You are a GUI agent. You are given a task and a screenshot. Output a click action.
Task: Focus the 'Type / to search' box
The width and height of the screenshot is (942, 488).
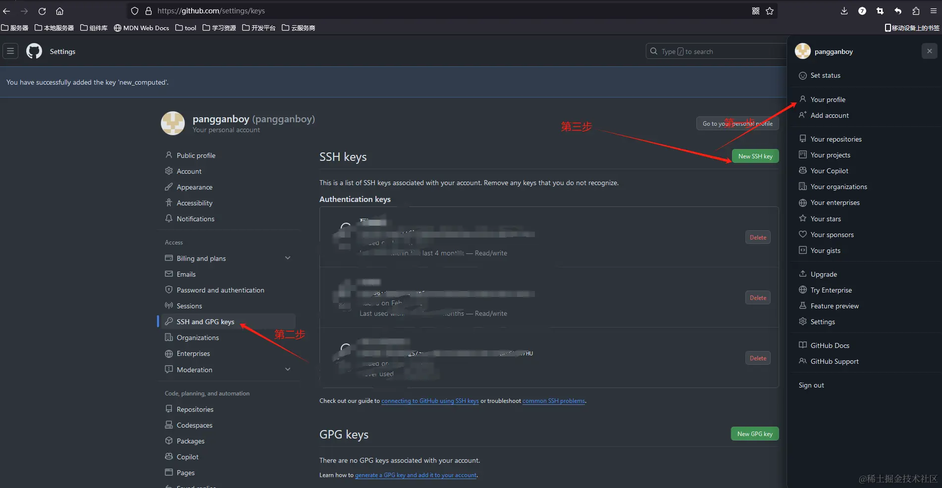click(x=716, y=51)
